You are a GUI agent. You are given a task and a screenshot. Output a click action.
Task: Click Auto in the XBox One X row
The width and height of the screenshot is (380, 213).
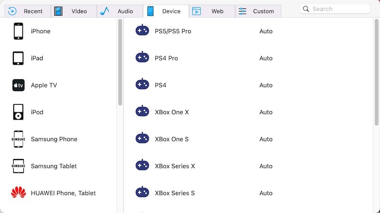point(266,112)
